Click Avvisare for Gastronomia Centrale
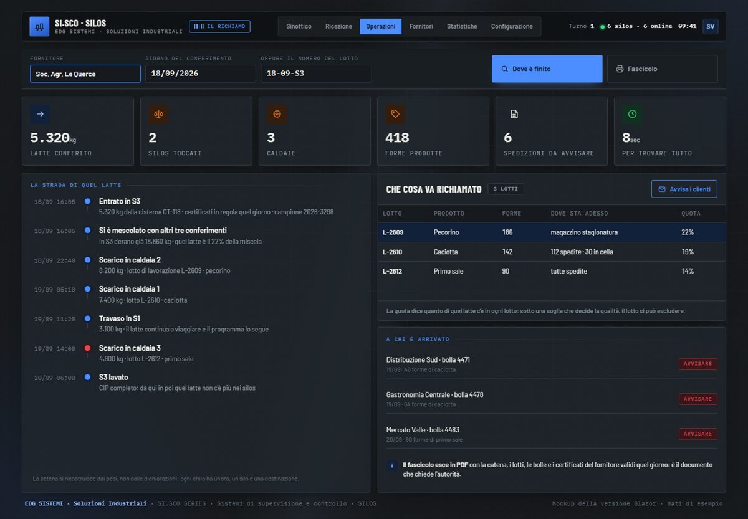Screen dimensions: 748x519 click(x=698, y=399)
